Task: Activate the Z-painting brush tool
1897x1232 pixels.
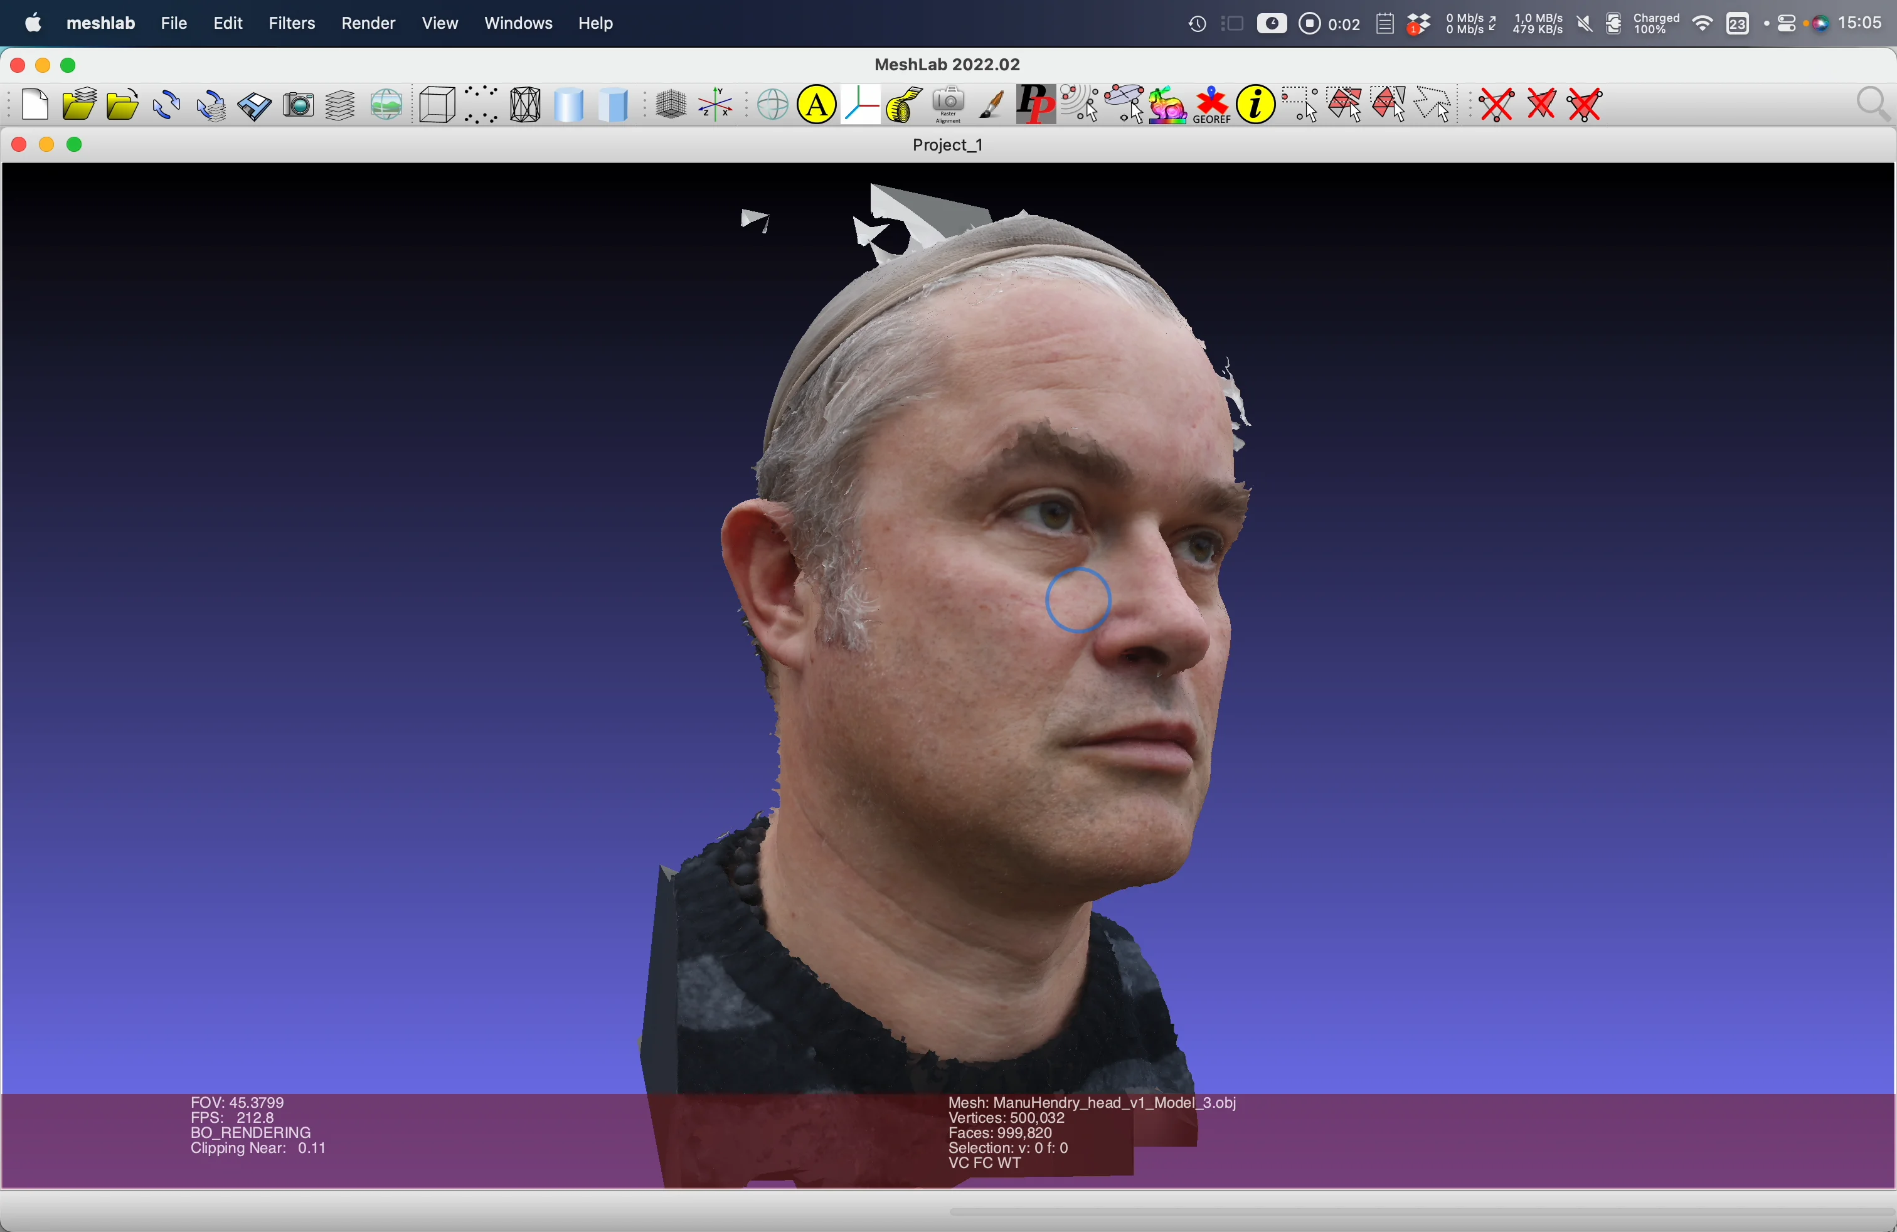Action: (992, 105)
